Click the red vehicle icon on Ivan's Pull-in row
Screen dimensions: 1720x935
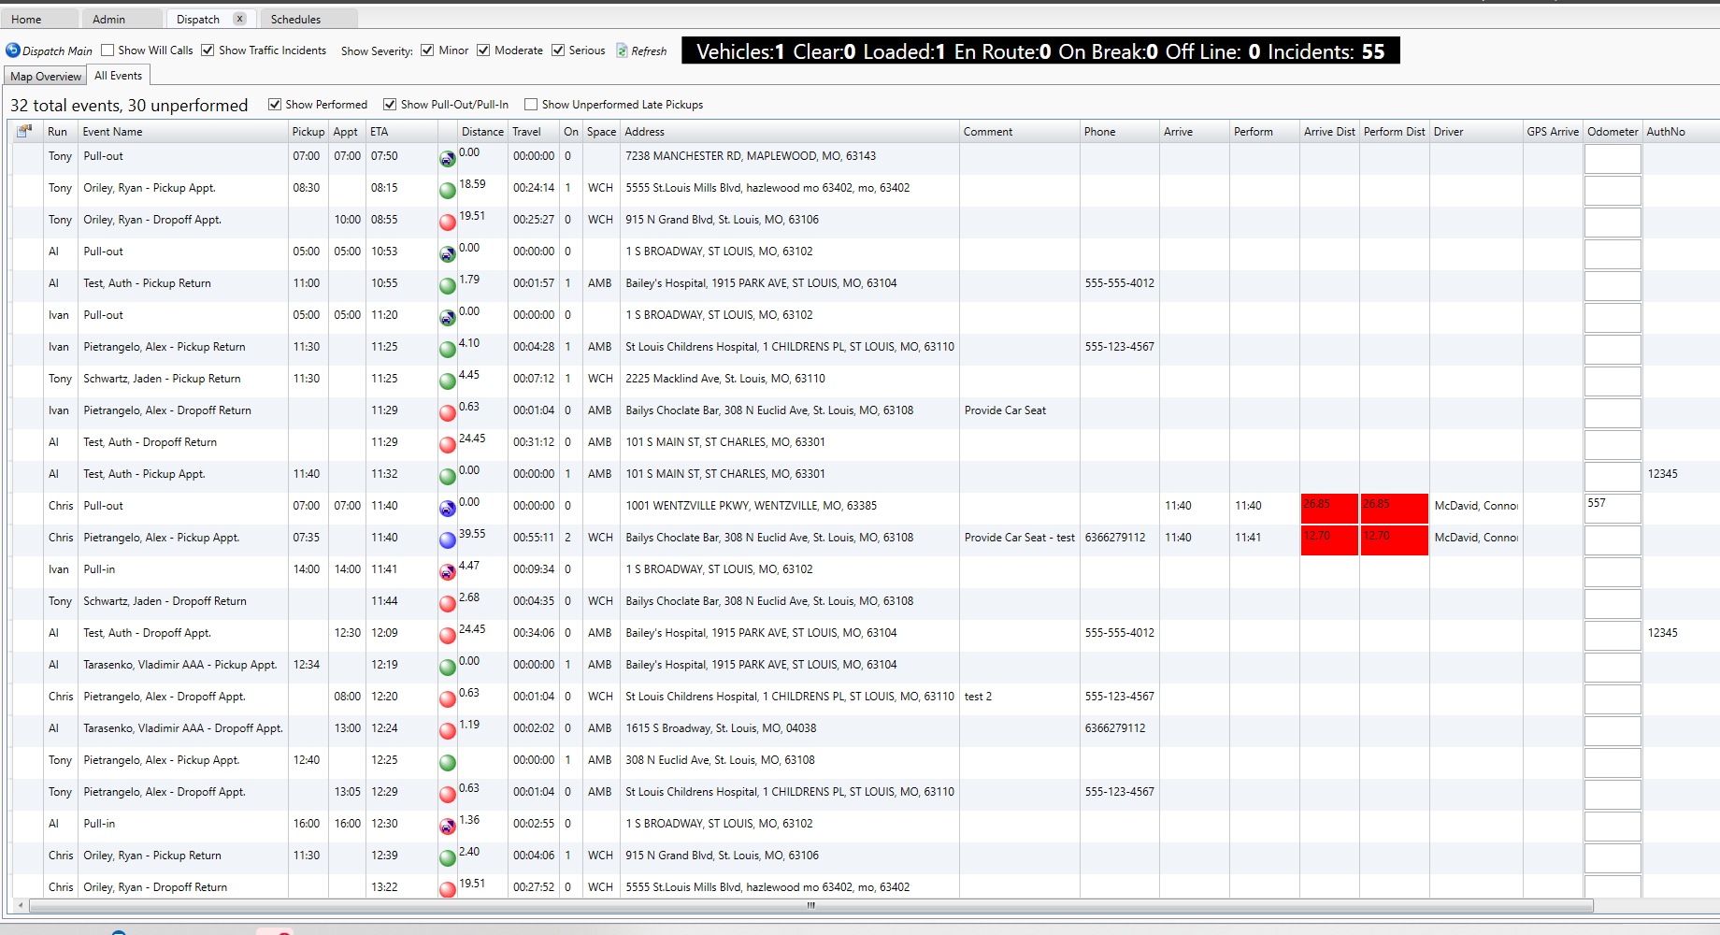tap(448, 572)
